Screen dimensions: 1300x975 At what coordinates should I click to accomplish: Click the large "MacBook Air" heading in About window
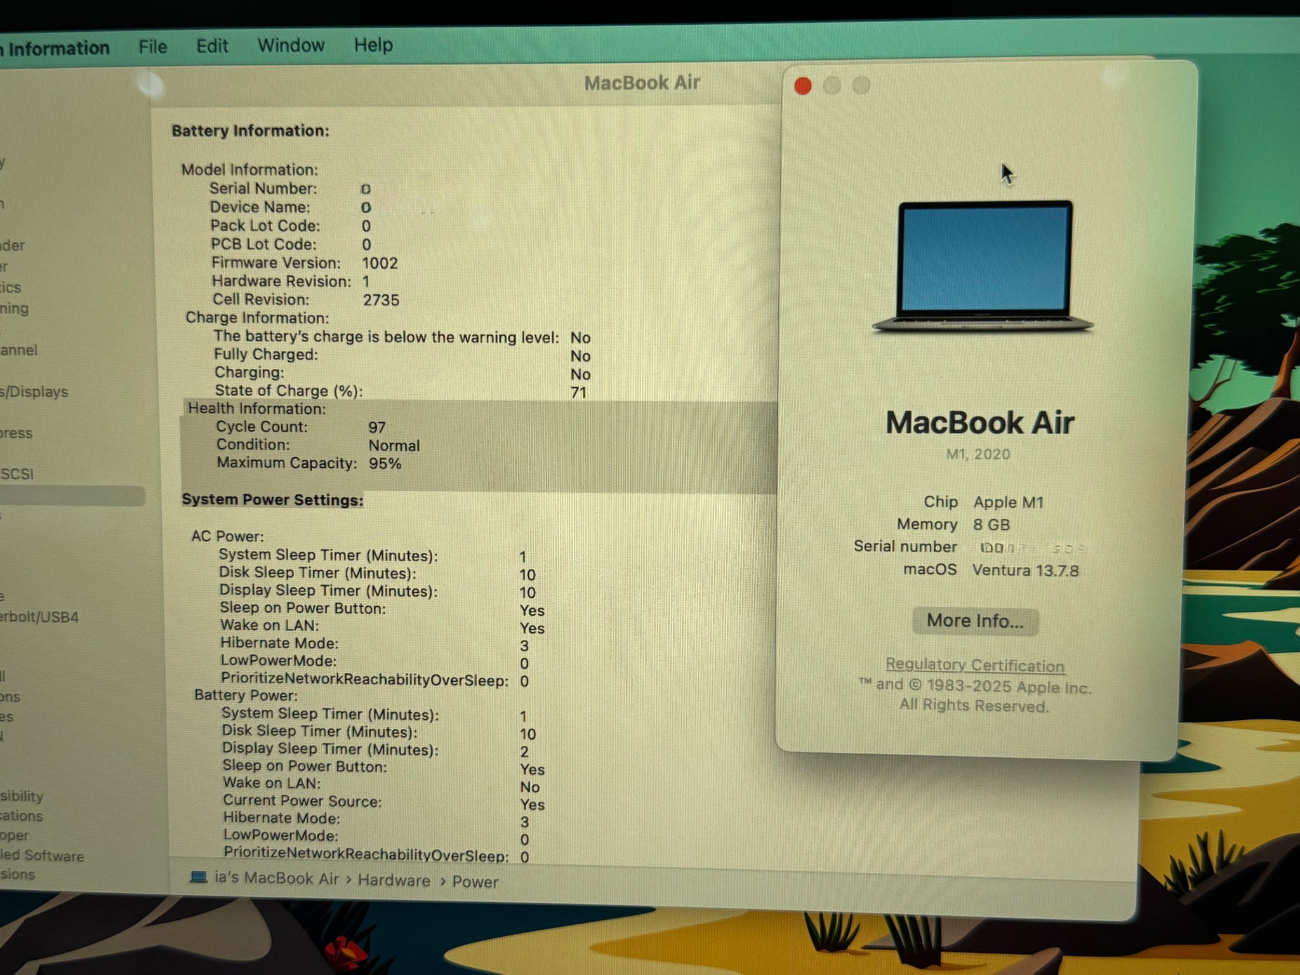click(x=979, y=423)
